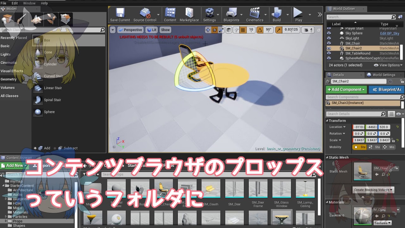
Task: Open rotation snap value 90° dropdown
Action: [268, 30]
